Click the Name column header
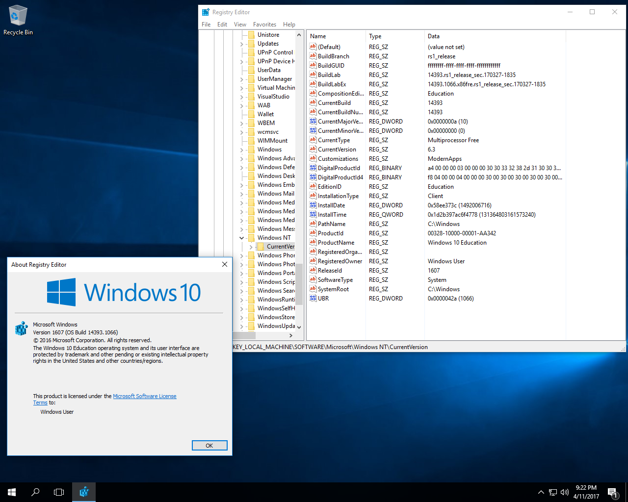The width and height of the screenshot is (628, 502). point(336,36)
